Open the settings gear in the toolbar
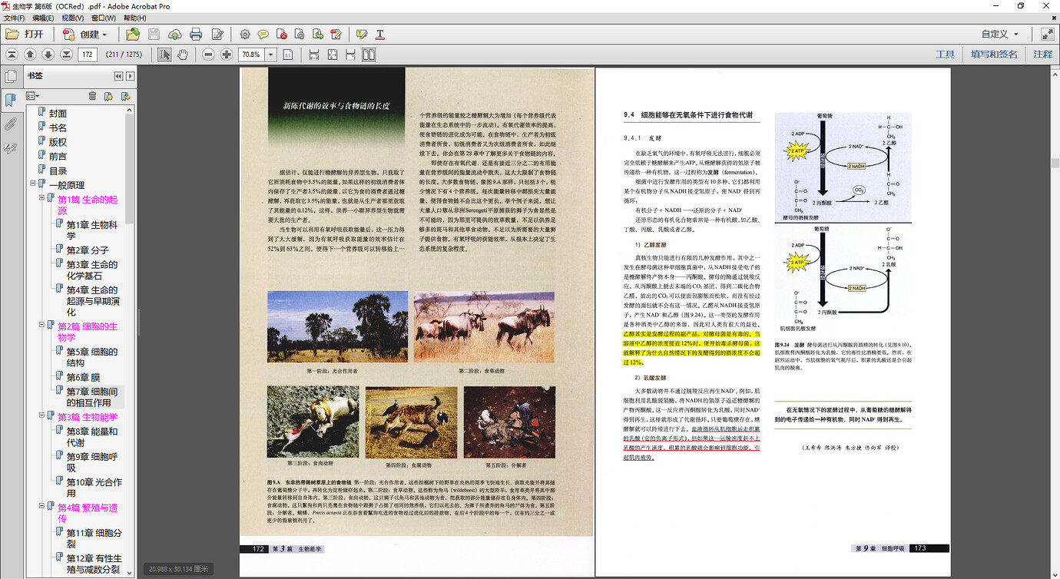This screenshot has width=1060, height=579. pyautogui.click(x=244, y=34)
